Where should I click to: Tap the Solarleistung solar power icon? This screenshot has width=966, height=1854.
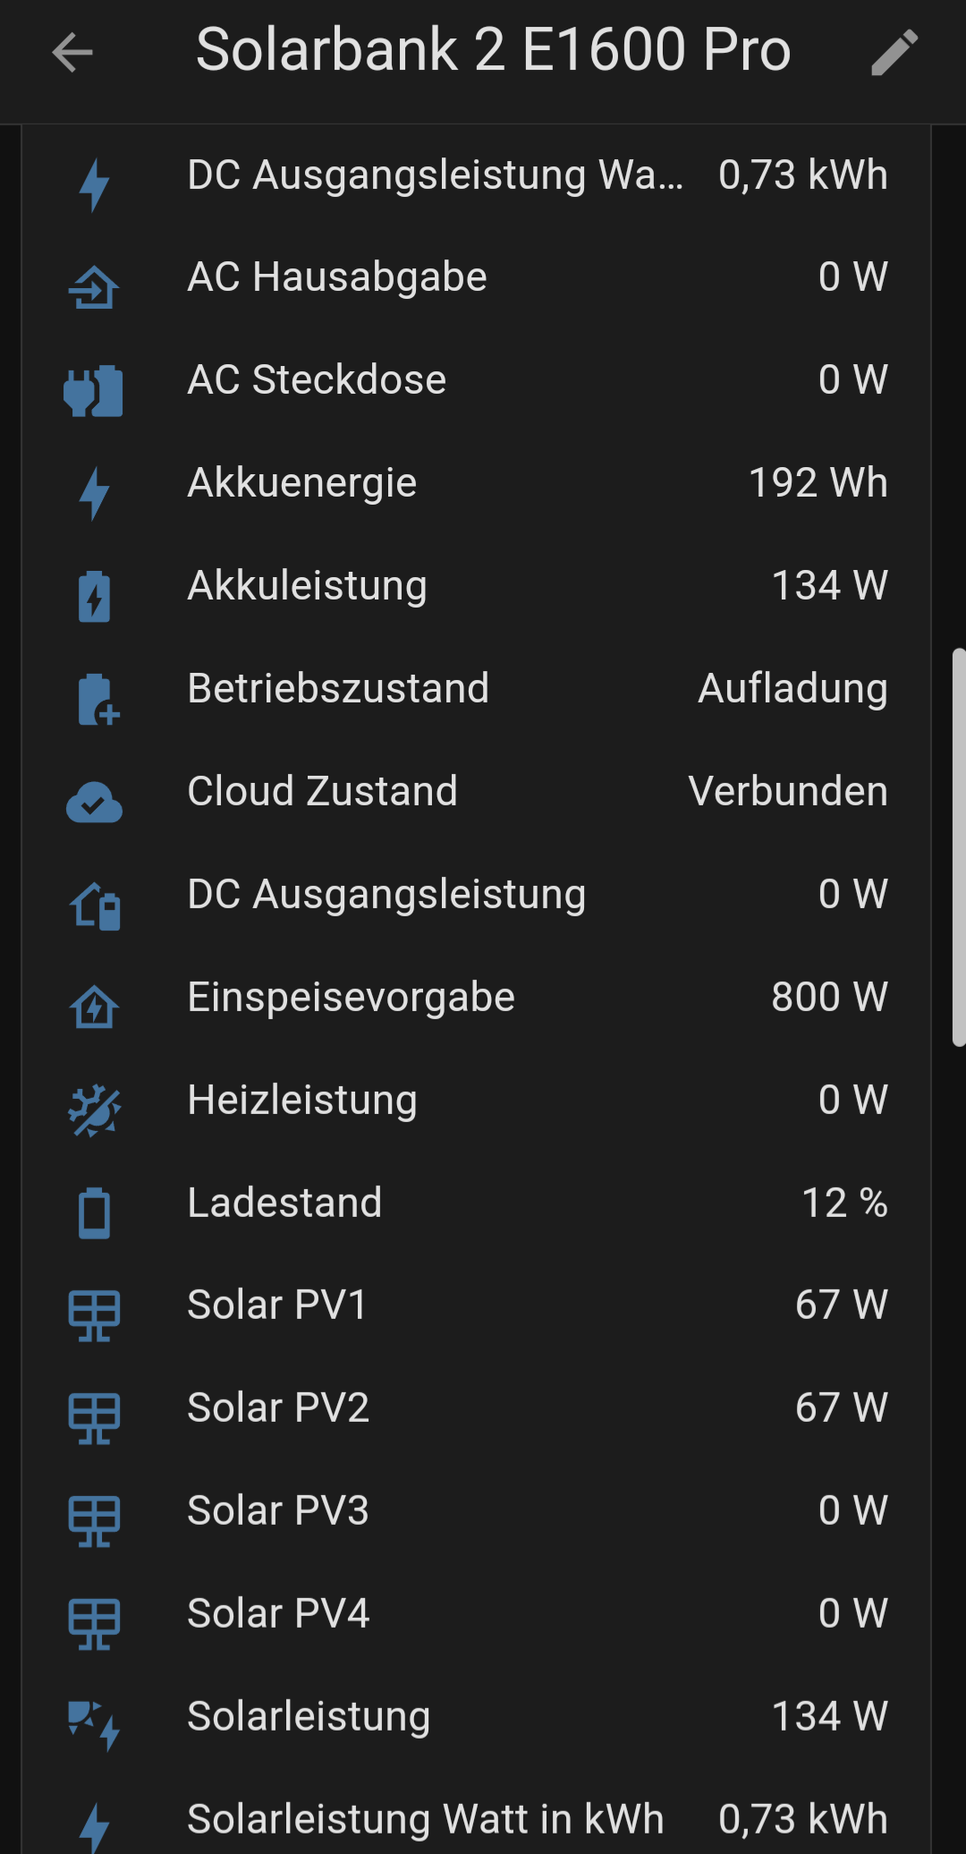click(x=94, y=1727)
